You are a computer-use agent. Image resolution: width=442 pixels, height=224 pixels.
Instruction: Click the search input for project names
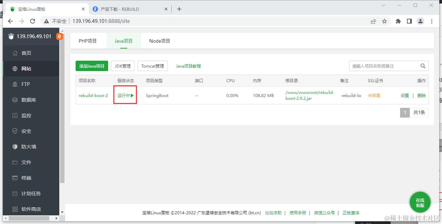click(x=385, y=66)
